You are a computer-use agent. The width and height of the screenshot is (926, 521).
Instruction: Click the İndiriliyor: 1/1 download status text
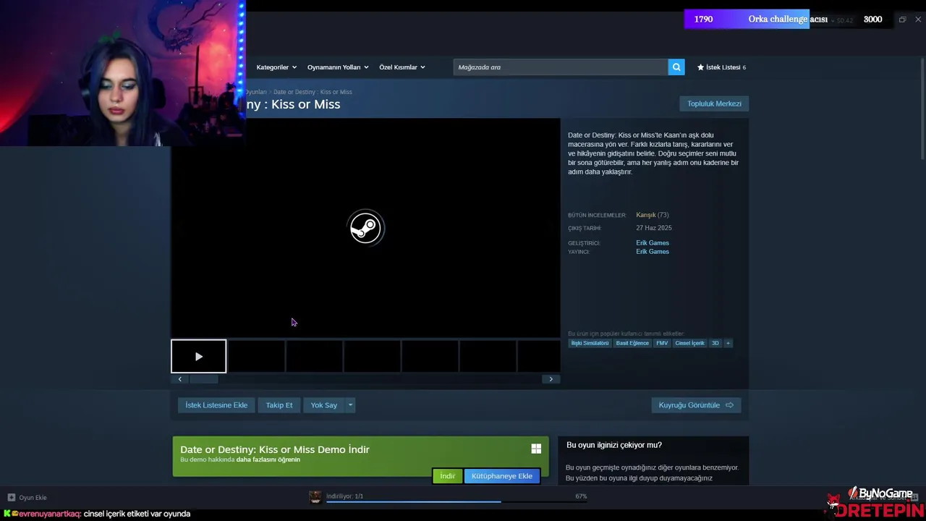click(x=344, y=496)
